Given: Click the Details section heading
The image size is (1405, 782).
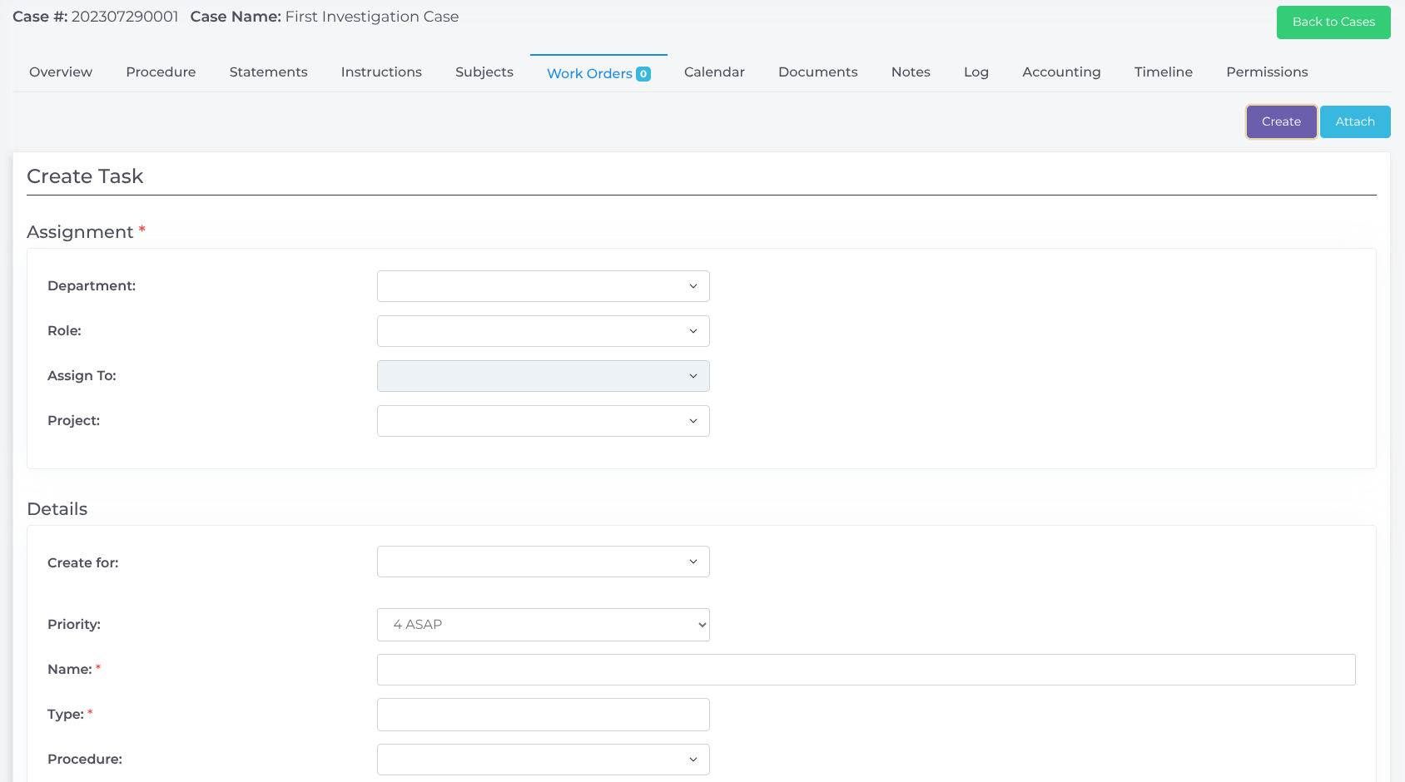Looking at the screenshot, I should (x=57, y=509).
